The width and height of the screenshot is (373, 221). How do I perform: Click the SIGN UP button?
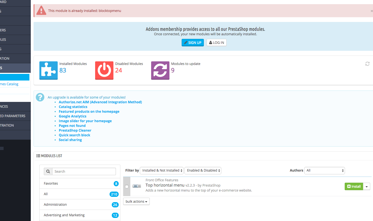click(x=193, y=42)
